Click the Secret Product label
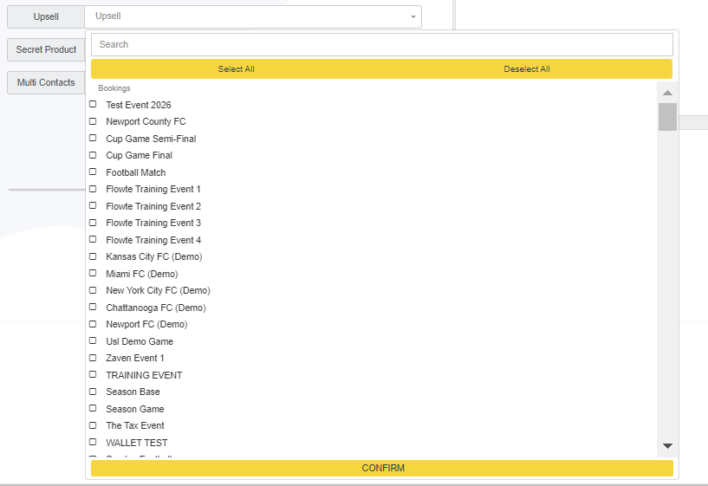 (46, 49)
